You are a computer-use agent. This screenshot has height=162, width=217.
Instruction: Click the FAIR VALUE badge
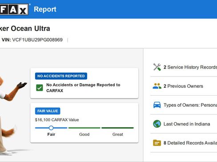48,111
